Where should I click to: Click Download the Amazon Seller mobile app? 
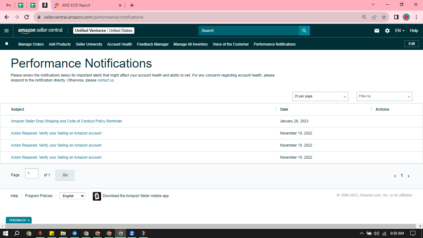(136, 196)
